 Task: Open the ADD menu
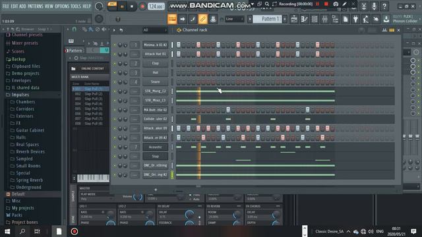point(22,6)
